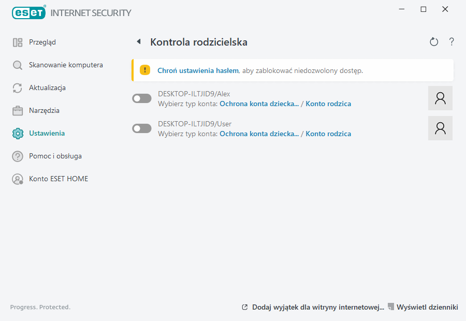This screenshot has width=466, height=321.
Task: Click the yellow warning icon in the banner
Action: point(144,69)
